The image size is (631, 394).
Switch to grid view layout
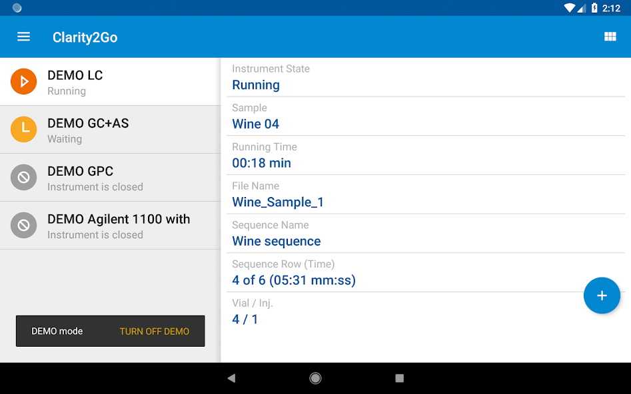pyautogui.click(x=610, y=37)
